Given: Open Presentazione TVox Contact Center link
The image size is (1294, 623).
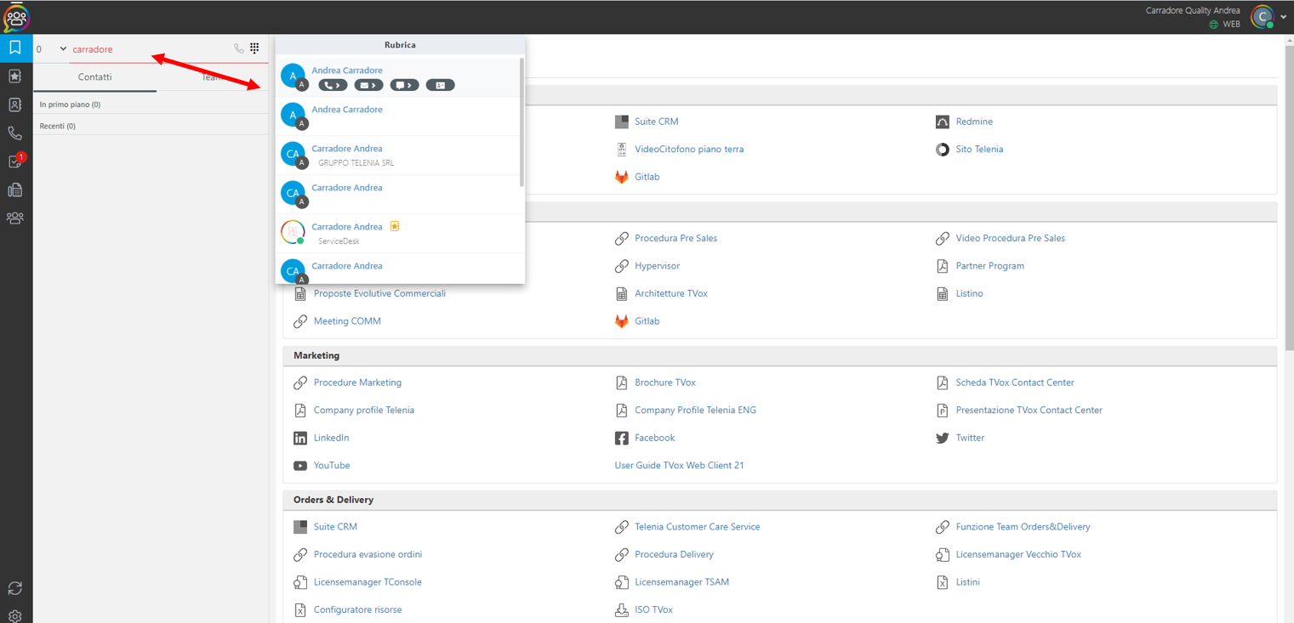Looking at the screenshot, I should (x=1029, y=410).
